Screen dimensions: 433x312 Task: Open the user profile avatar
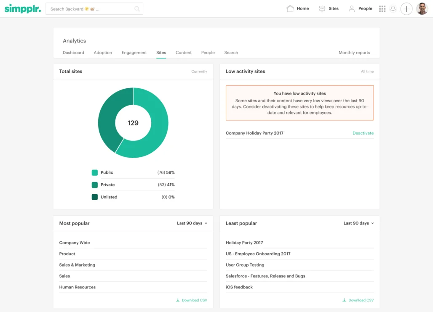pyautogui.click(x=422, y=9)
